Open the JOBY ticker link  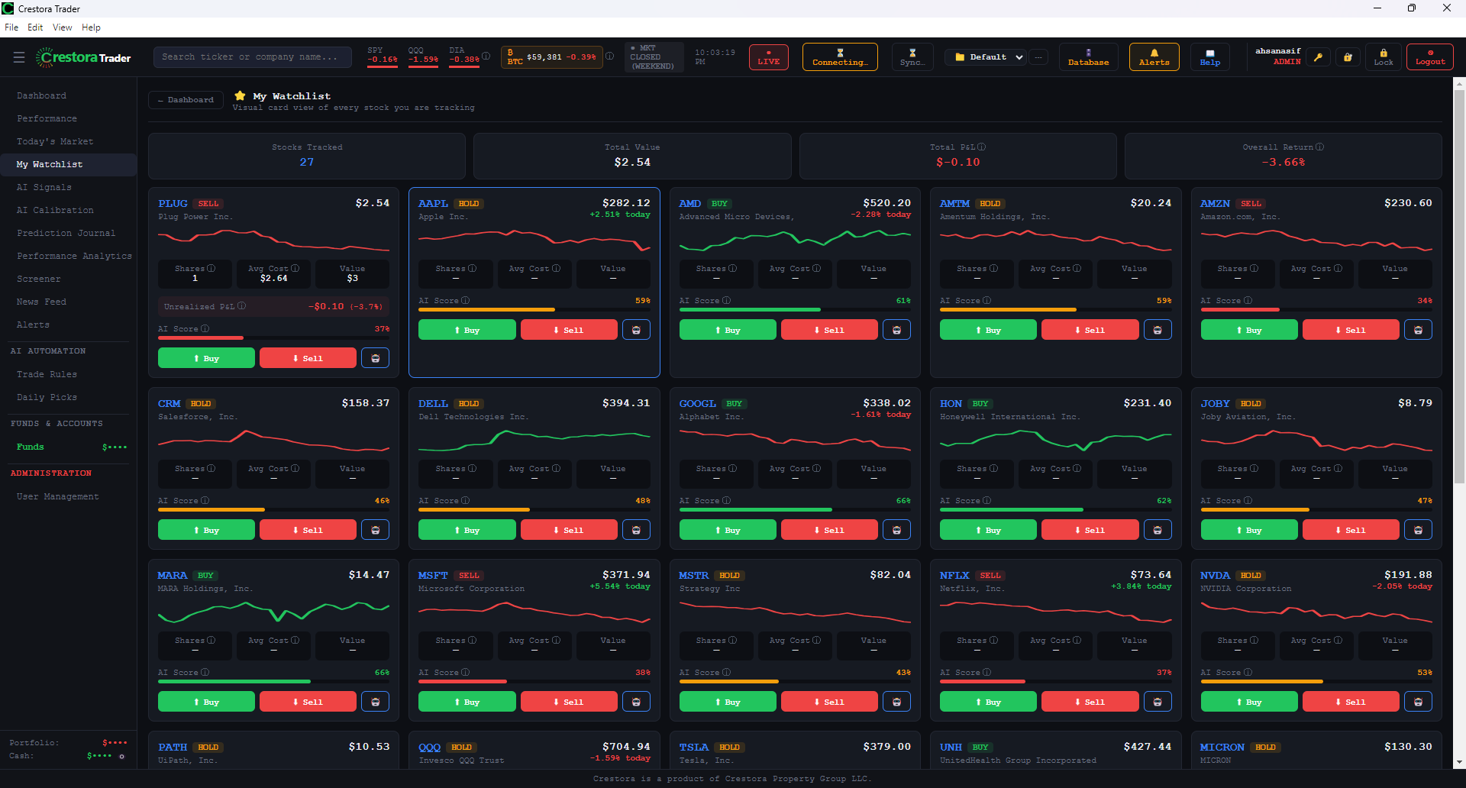tap(1215, 404)
